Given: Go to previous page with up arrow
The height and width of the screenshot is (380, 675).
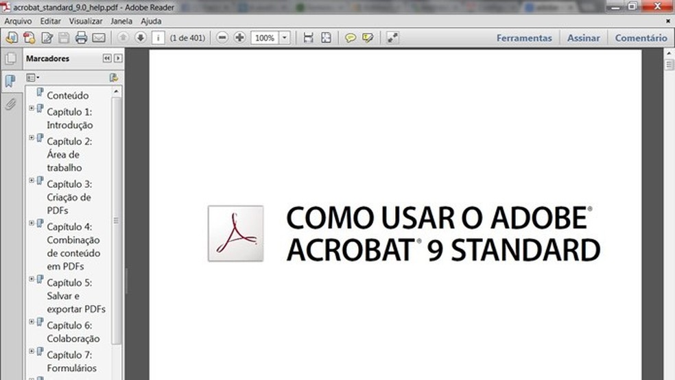Looking at the screenshot, I should point(123,38).
